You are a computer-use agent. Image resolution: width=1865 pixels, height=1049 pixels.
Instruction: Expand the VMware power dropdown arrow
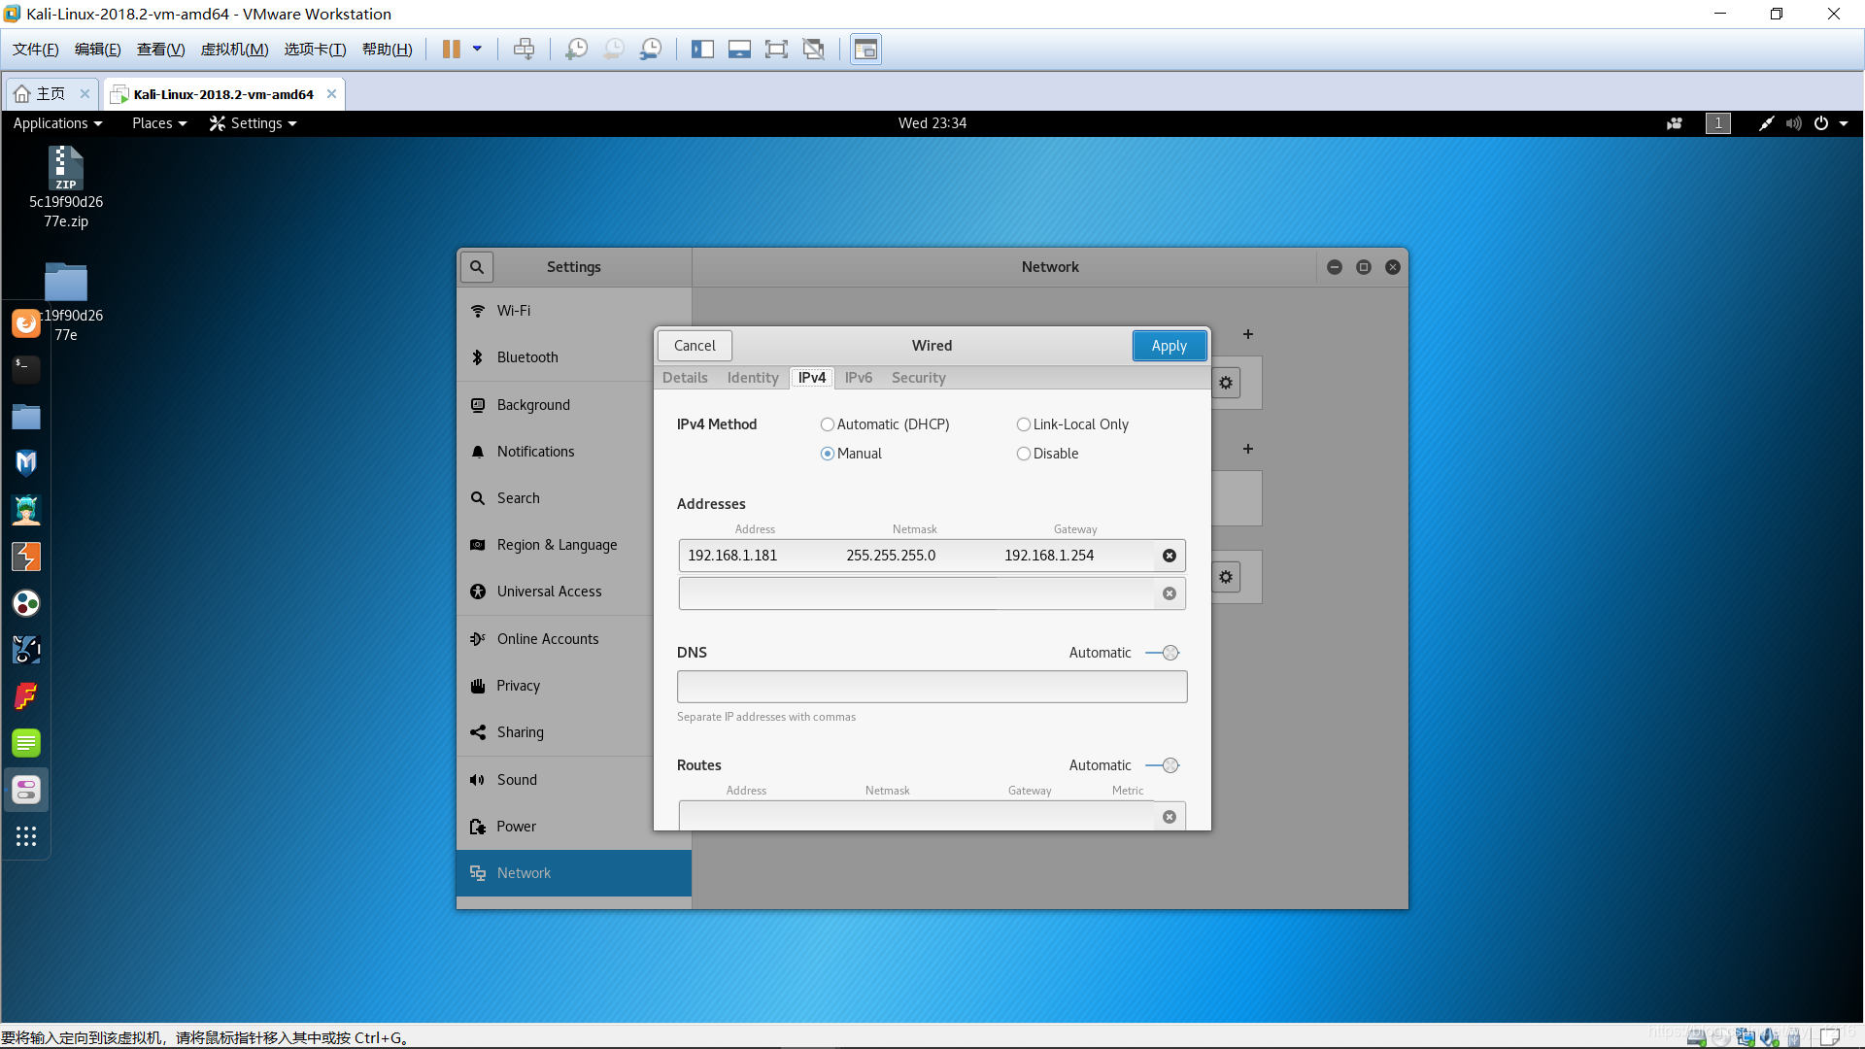click(477, 49)
